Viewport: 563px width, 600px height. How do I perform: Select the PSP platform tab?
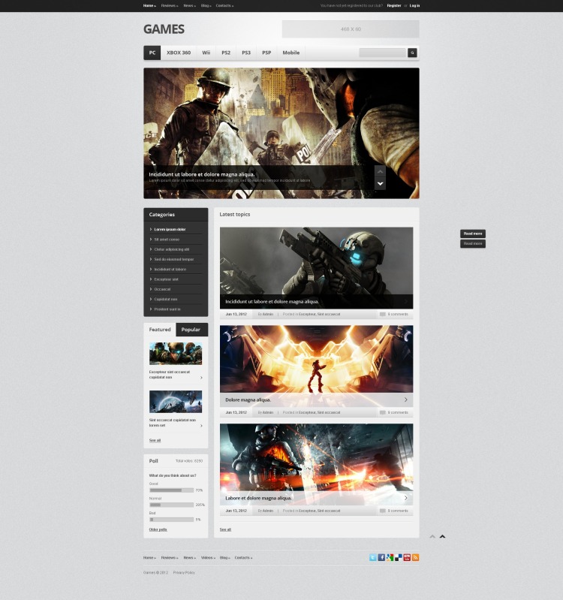tap(266, 53)
